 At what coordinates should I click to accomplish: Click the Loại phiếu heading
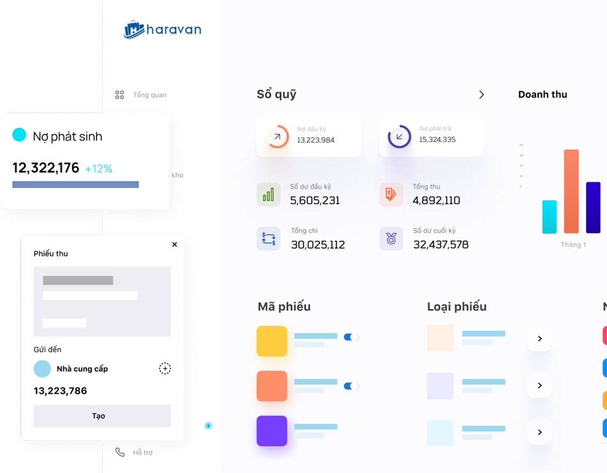point(457,306)
